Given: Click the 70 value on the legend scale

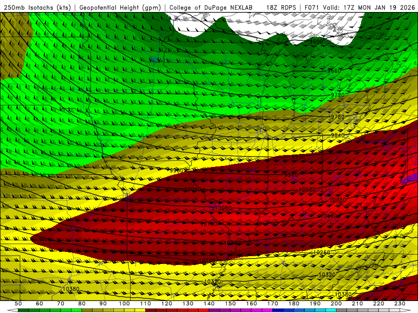Looking at the screenshot, I should (x=61, y=304).
